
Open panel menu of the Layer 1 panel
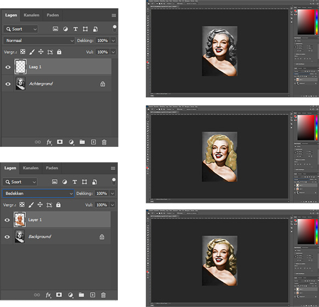[113, 168]
